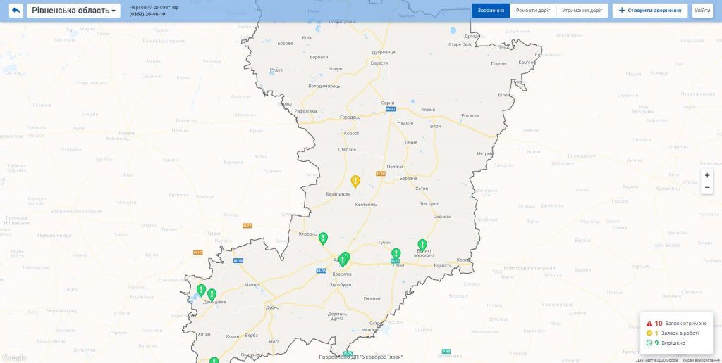
Task: Select the Звернення tab
Action: pos(491,11)
